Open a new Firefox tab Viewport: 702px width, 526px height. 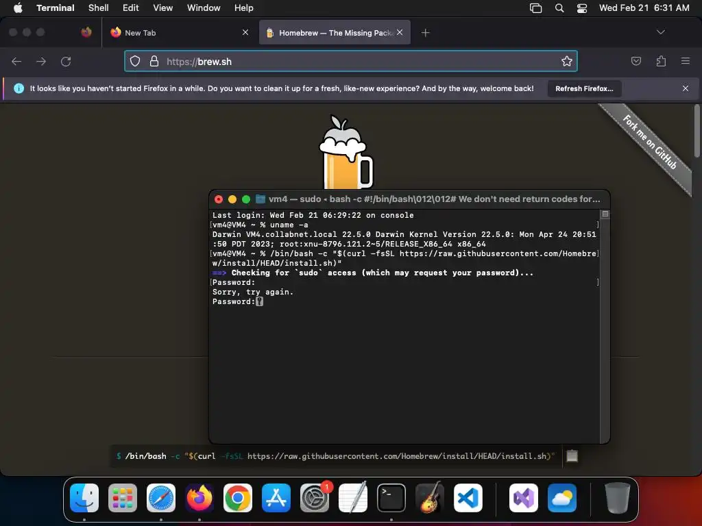pos(425,33)
